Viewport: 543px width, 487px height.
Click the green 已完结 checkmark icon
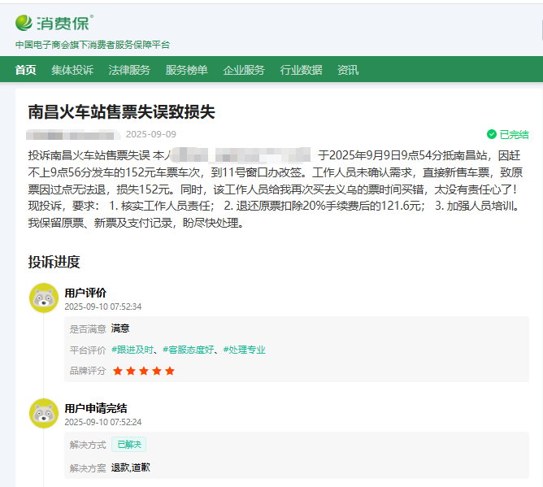(491, 135)
